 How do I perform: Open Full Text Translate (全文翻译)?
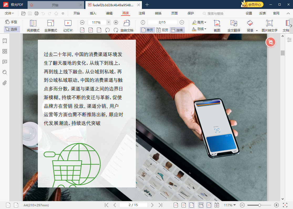point(234,23)
